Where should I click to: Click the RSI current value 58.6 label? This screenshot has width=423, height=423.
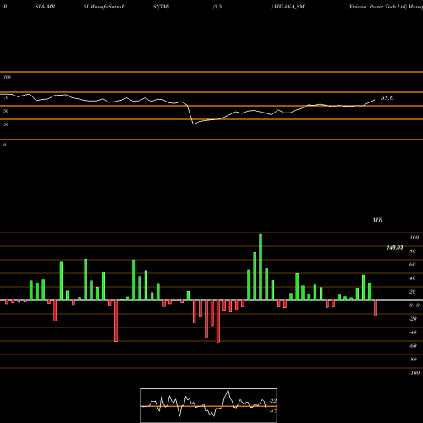click(387, 98)
